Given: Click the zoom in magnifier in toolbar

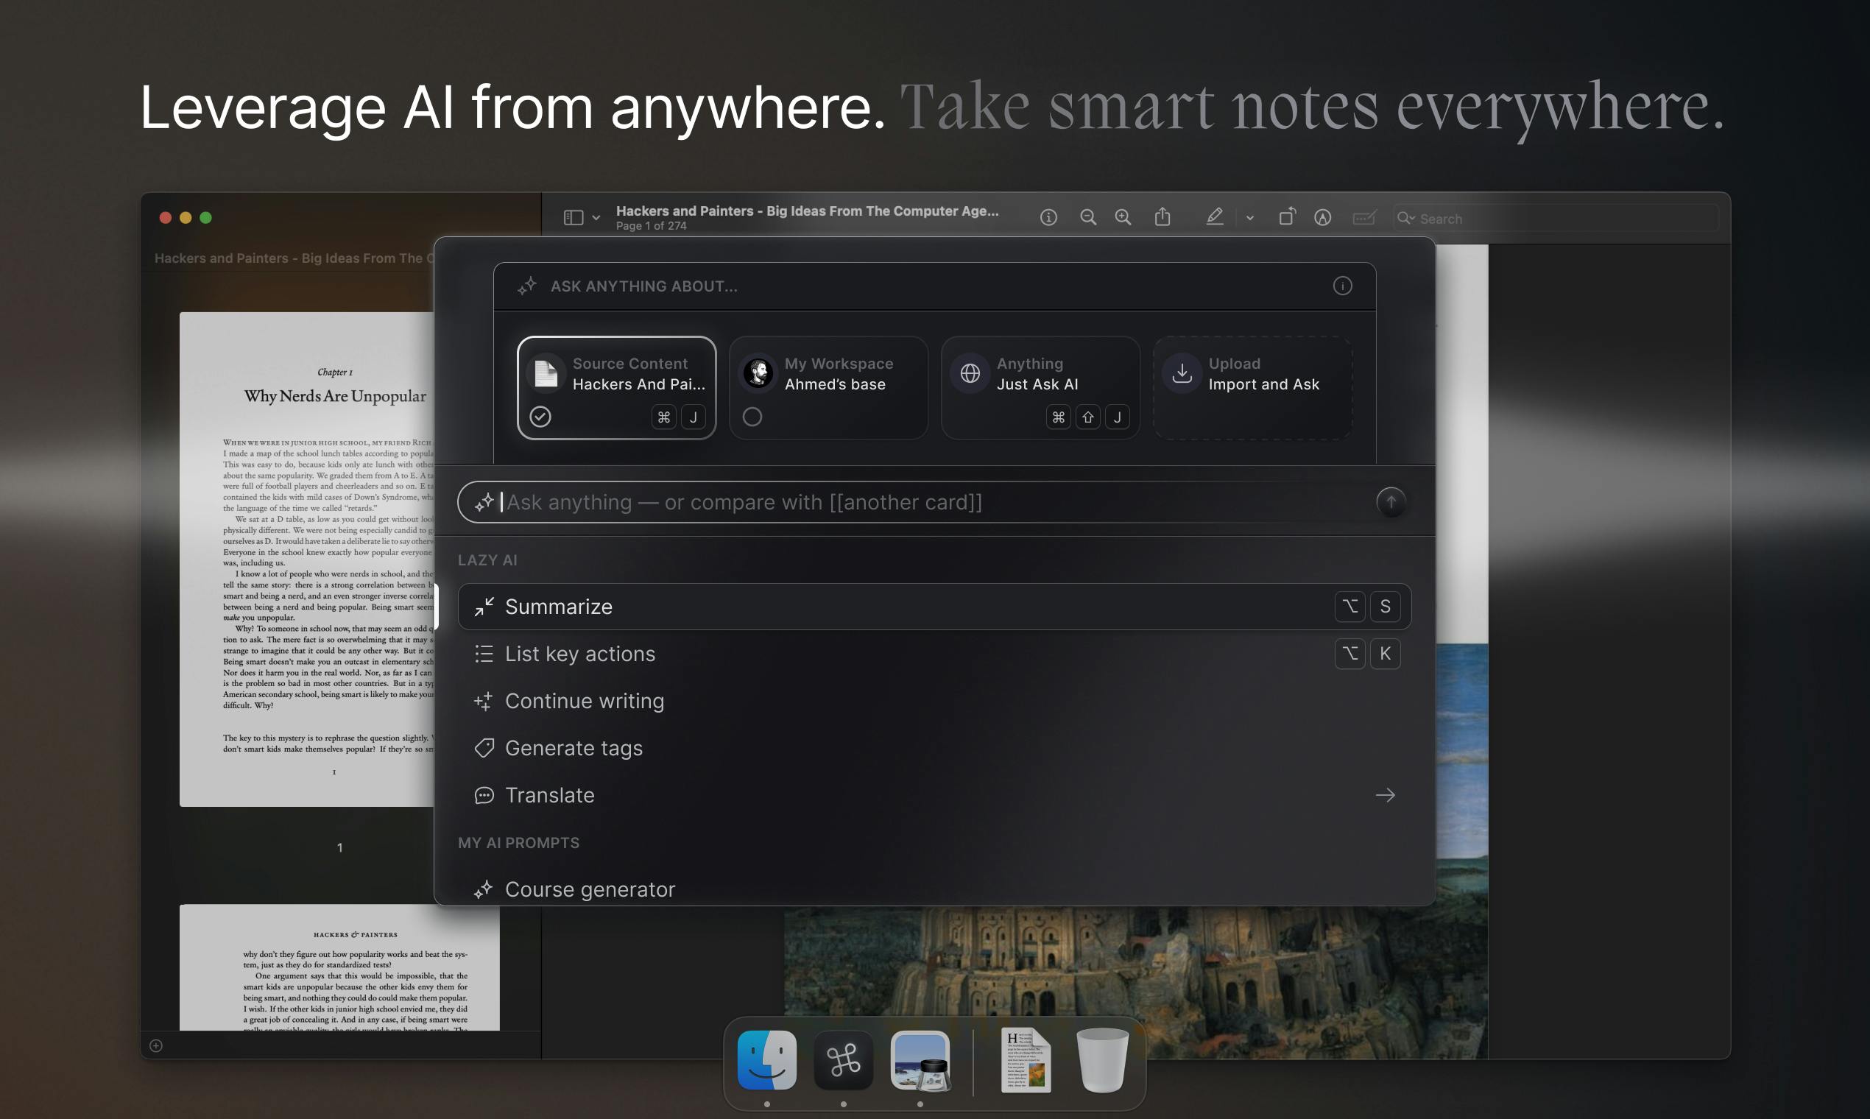Looking at the screenshot, I should pos(1123,217).
